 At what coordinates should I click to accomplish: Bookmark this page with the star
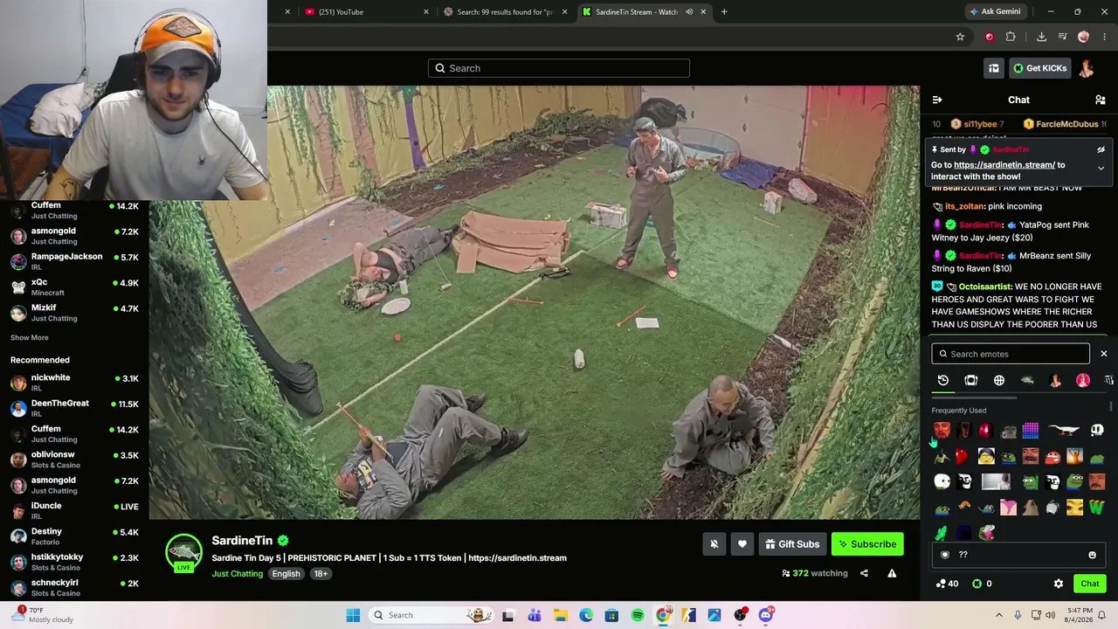click(960, 37)
